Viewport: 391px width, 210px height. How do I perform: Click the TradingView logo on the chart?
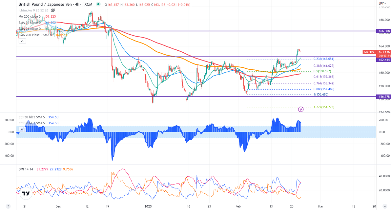(26, 194)
